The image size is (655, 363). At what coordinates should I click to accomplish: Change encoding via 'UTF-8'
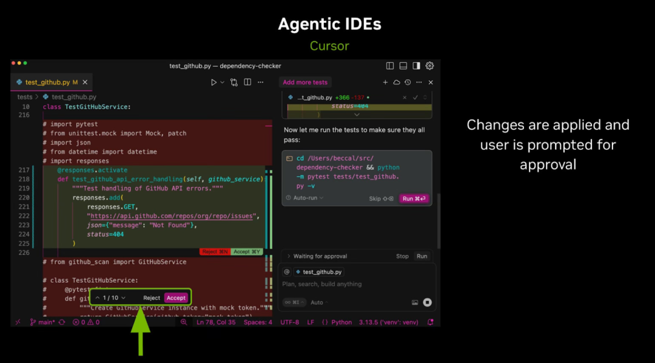click(x=289, y=322)
